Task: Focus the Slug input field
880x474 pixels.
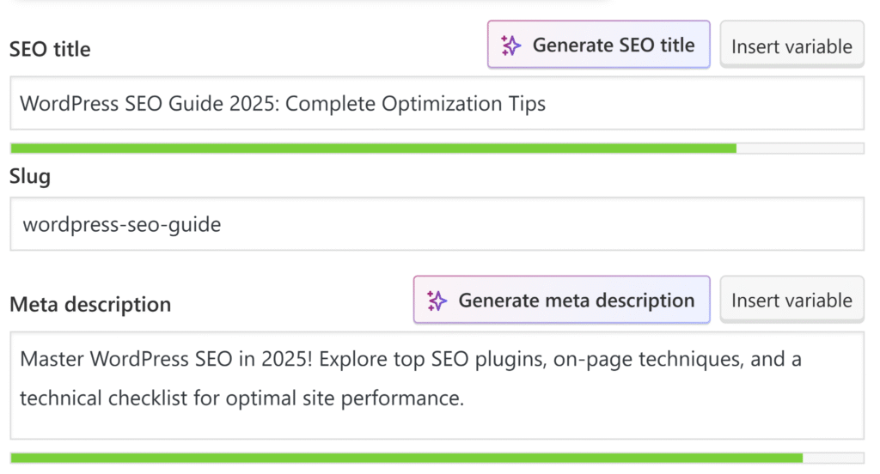Action: (x=437, y=224)
